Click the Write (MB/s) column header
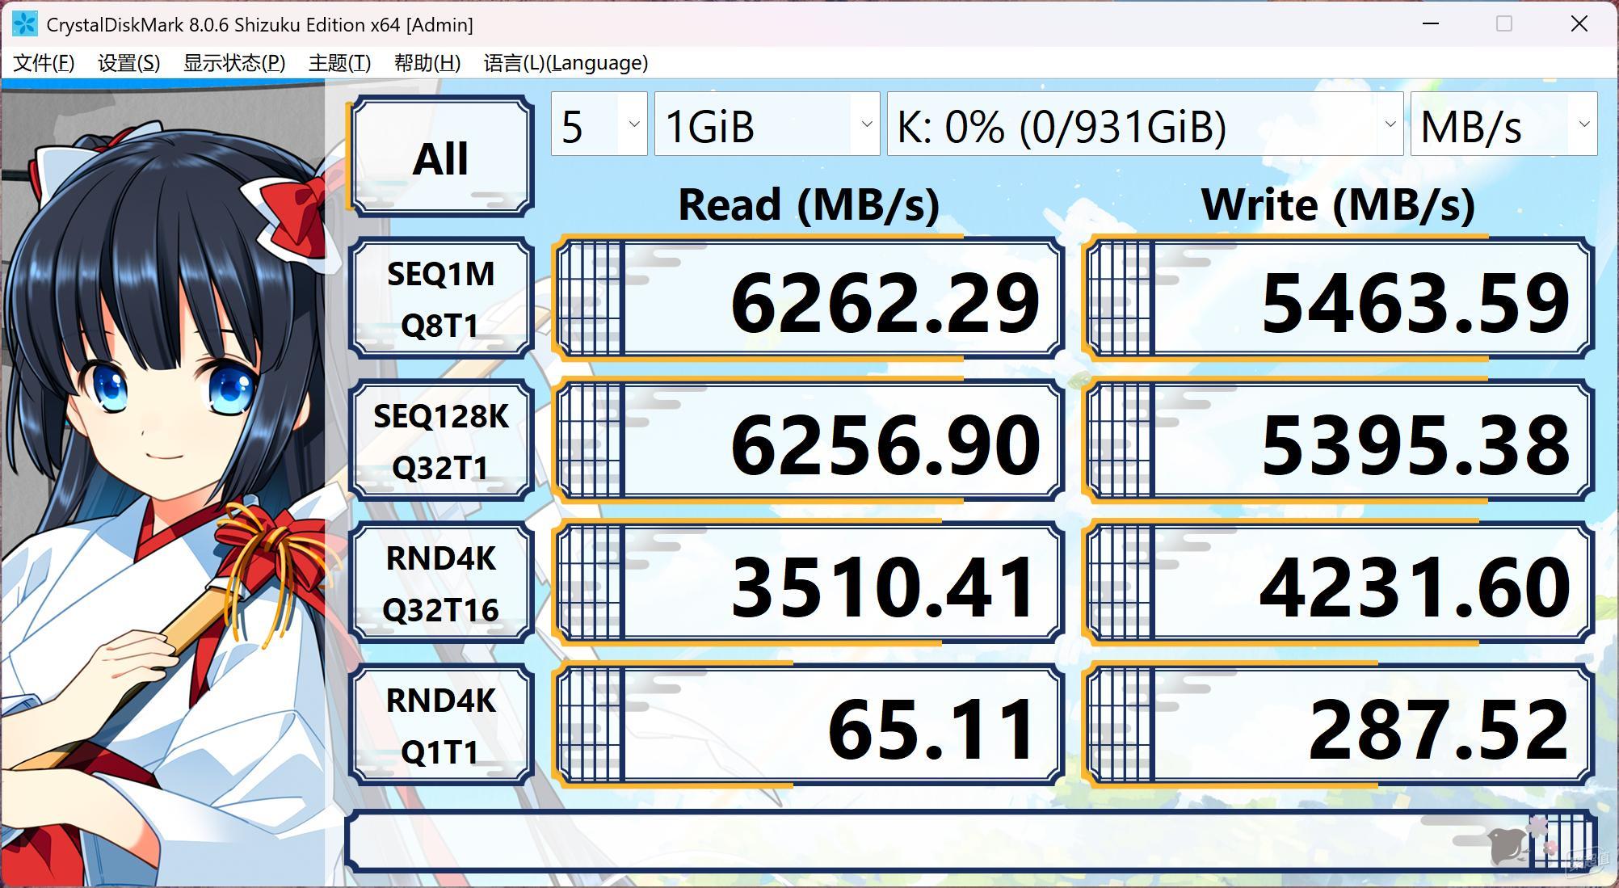 coord(1339,204)
